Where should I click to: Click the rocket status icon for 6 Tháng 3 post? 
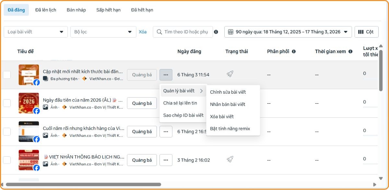[230, 74]
